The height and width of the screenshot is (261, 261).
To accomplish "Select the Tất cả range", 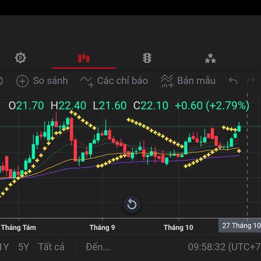I will coord(51,247).
